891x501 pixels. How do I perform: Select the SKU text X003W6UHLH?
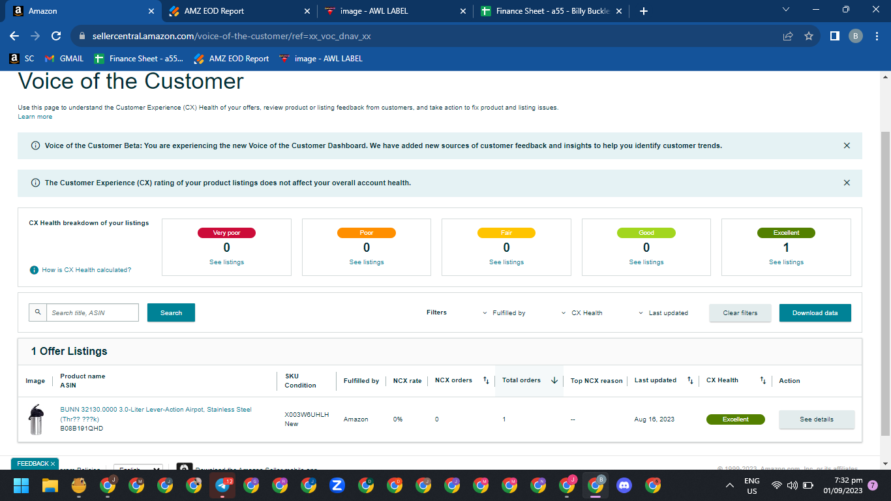pos(307,415)
